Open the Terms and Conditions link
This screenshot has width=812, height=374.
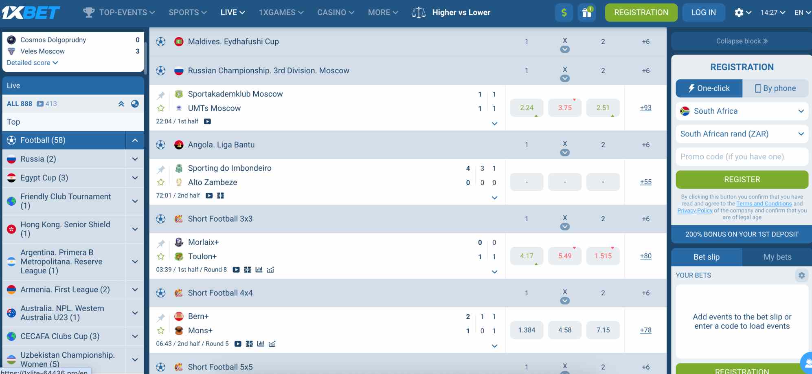tap(764, 204)
